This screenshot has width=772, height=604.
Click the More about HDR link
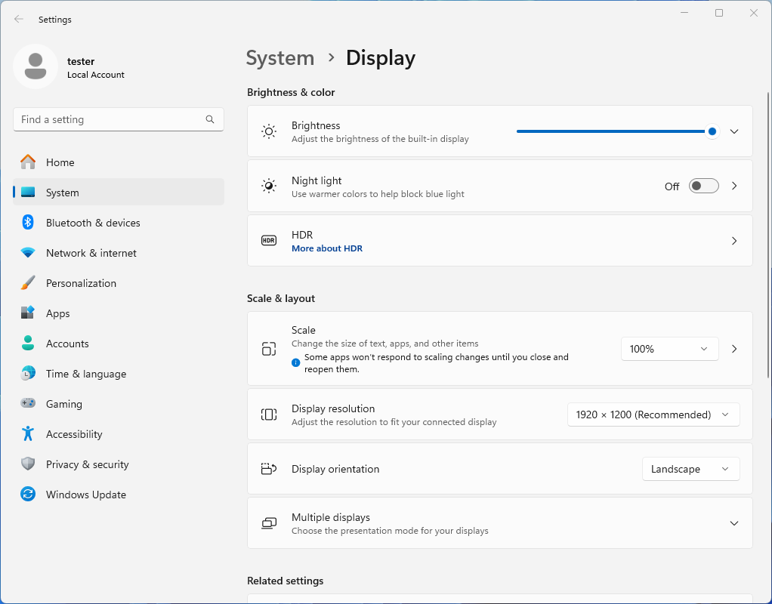click(x=327, y=248)
